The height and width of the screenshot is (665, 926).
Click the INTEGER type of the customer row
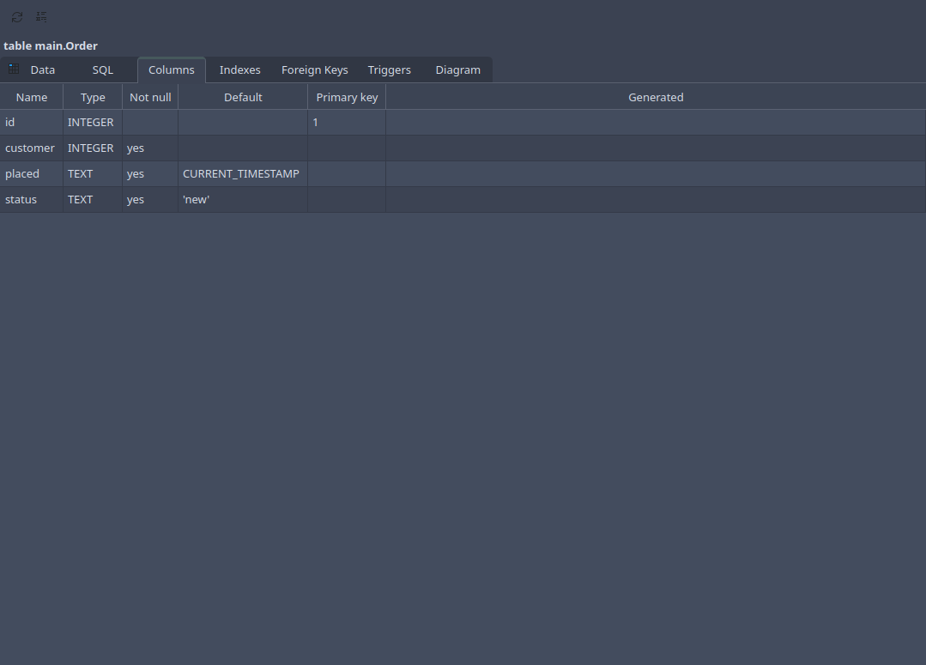[93, 148]
